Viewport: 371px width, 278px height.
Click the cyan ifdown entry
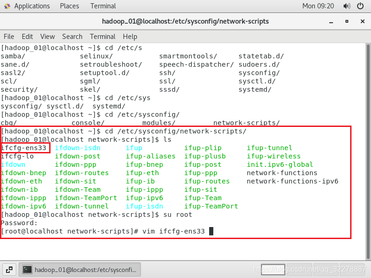tap(13, 164)
